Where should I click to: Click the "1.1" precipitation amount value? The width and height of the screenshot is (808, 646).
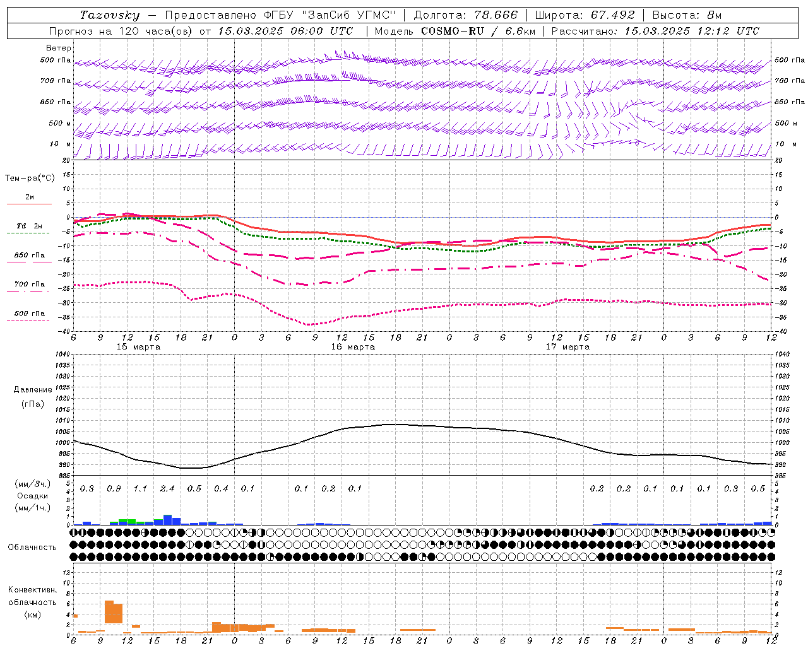(140, 489)
